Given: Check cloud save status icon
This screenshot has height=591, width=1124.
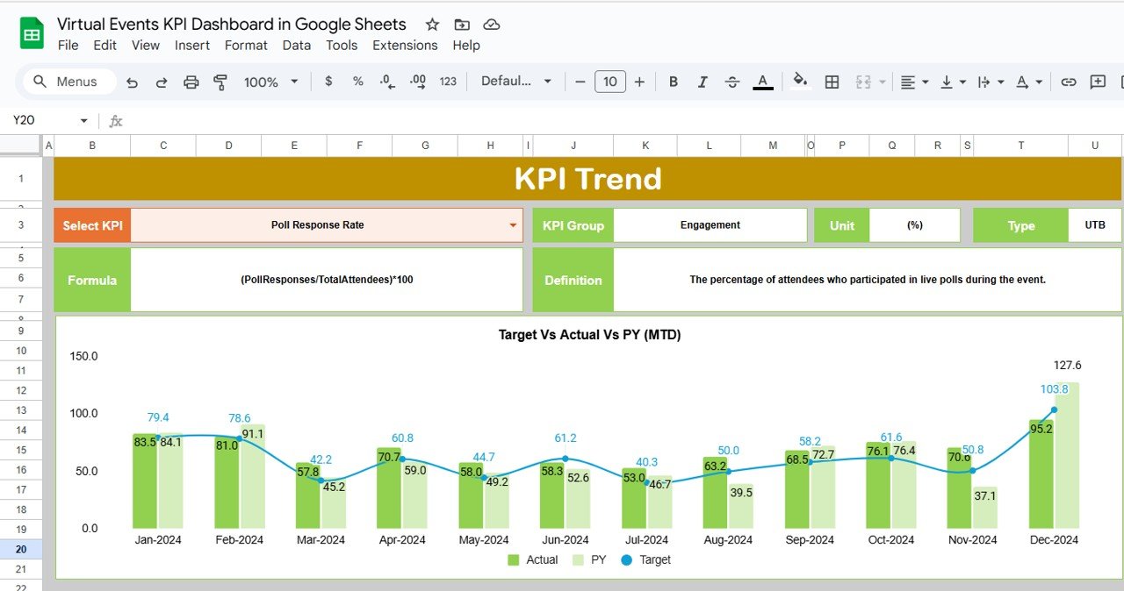Looking at the screenshot, I should (492, 25).
